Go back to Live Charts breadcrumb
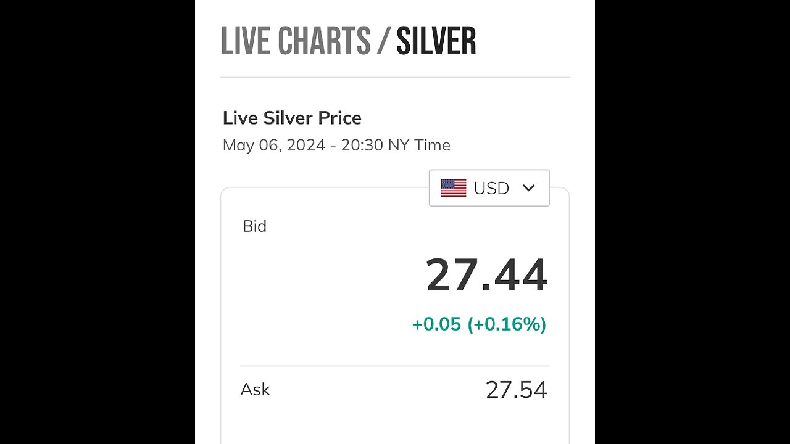790x444 pixels. [295, 42]
